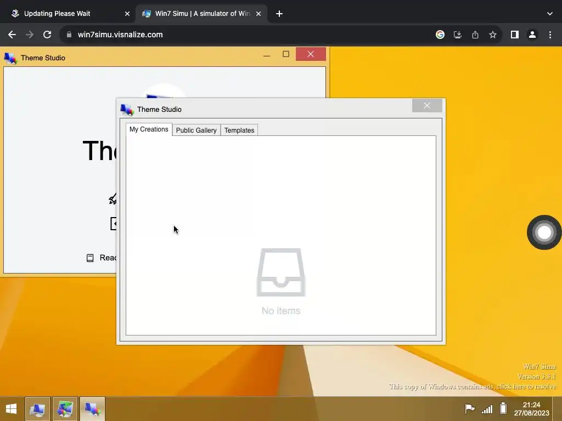This screenshot has height=421, width=562.
Task: Select the Theme Studio taskbar icon
Action: pos(92,409)
